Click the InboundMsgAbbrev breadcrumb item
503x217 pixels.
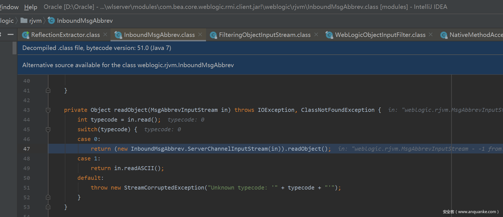(84, 21)
